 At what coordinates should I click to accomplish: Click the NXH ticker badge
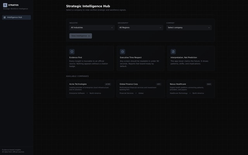click(x=209, y=84)
